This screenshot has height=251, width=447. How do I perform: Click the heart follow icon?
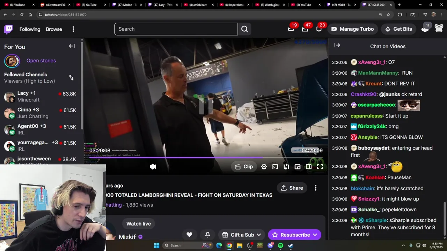click(x=189, y=235)
